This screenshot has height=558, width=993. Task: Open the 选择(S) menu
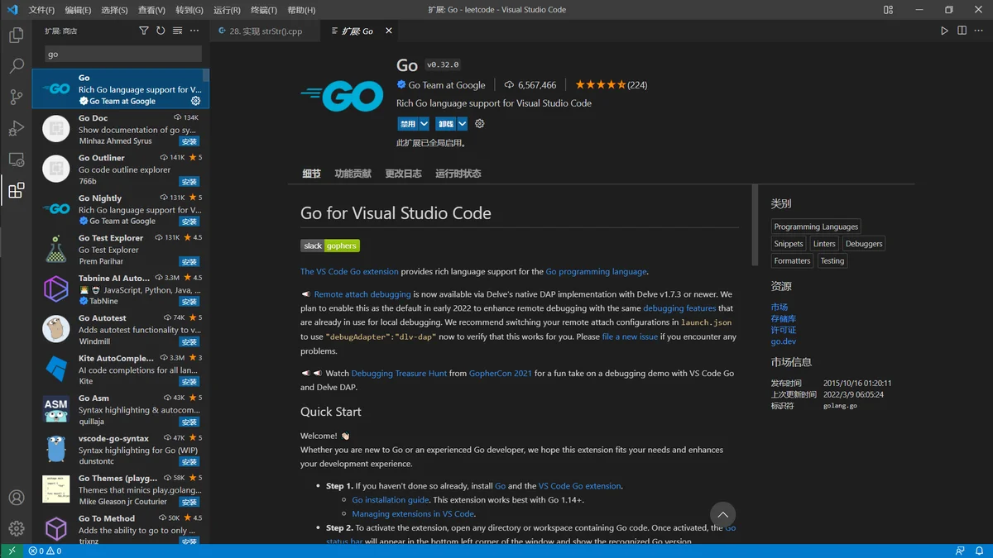114,10
